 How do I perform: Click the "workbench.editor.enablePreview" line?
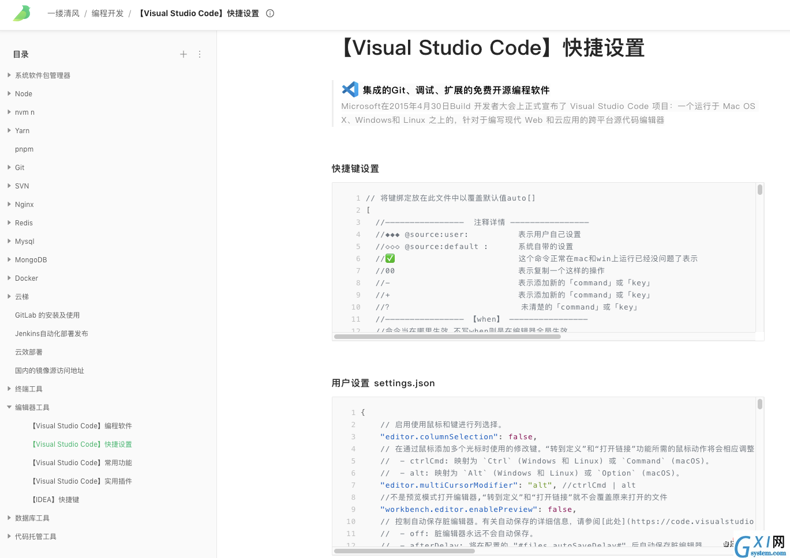coord(478,510)
